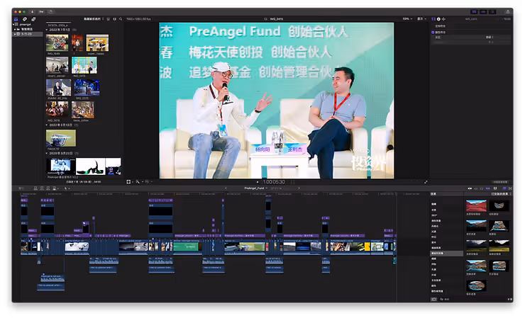Append selected clip to the storyline
Image resolution: width=525 pixels, height=318 pixels.
tap(48, 188)
